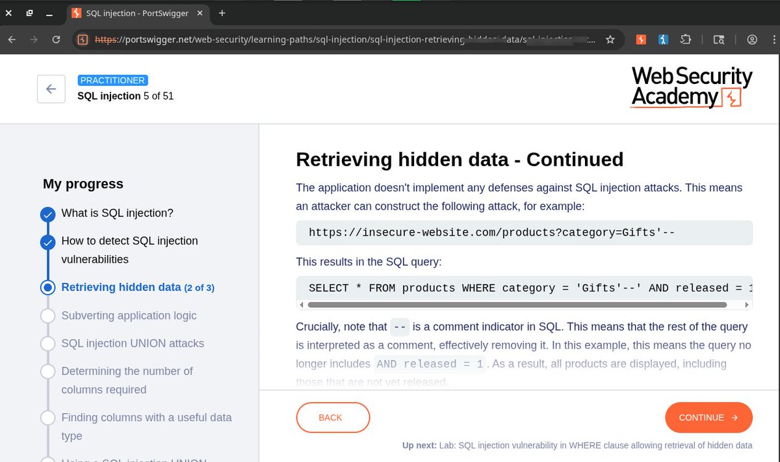The image size is (780, 462).
Task: Click the My progress heading
Action: [x=83, y=184]
